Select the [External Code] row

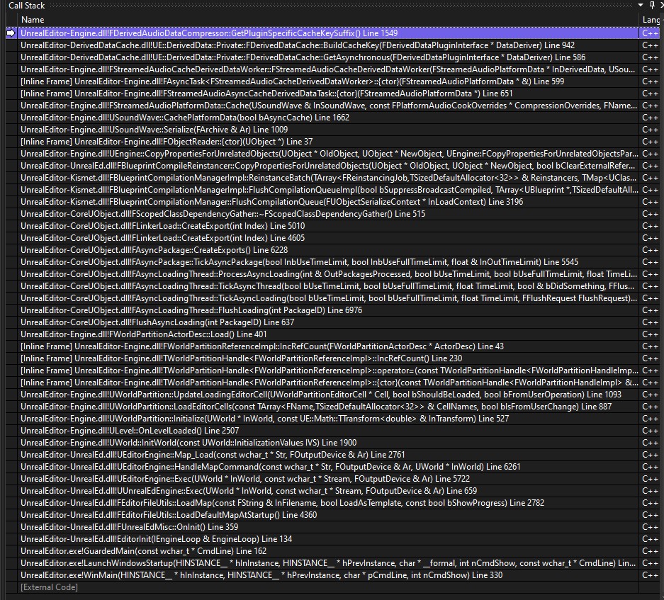(x=328, y=588)
